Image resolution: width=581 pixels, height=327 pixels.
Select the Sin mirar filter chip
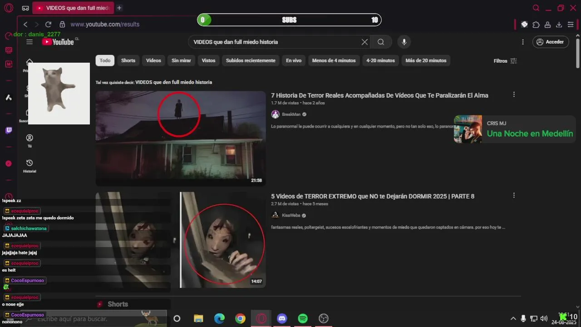pyautogui.click(x=181, y=60)
